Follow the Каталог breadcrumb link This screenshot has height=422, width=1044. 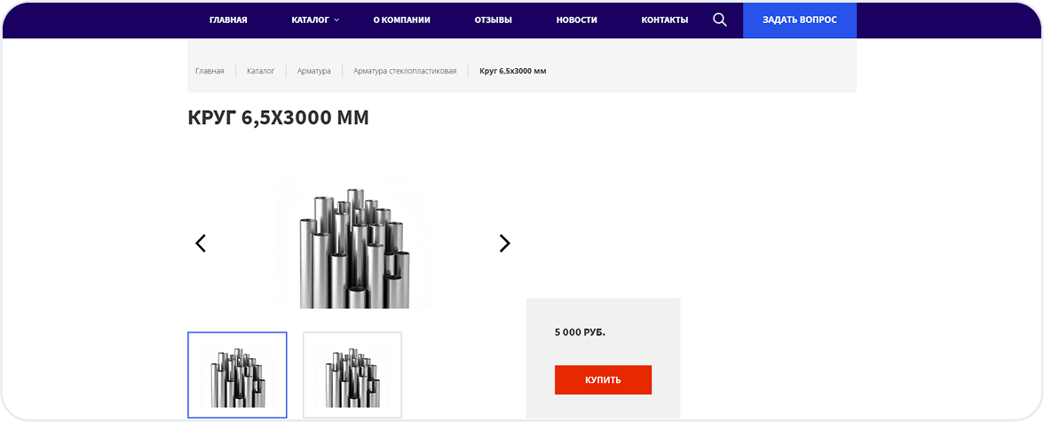260,71
